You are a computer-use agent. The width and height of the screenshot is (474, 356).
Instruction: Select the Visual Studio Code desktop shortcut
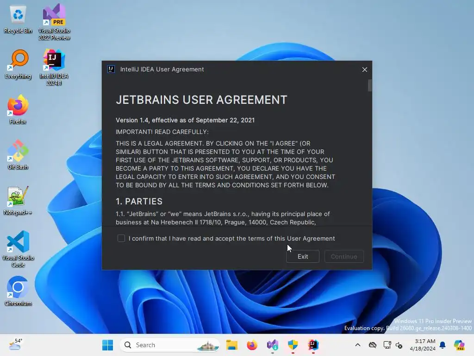point(18,249)
